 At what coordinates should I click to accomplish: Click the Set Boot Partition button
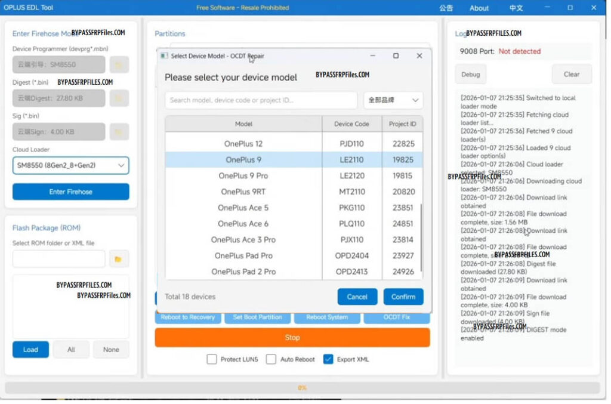[258, 318]
